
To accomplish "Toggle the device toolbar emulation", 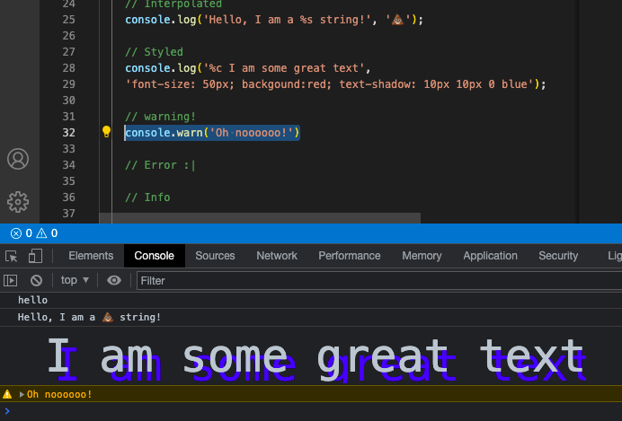I will click(35, 256).
